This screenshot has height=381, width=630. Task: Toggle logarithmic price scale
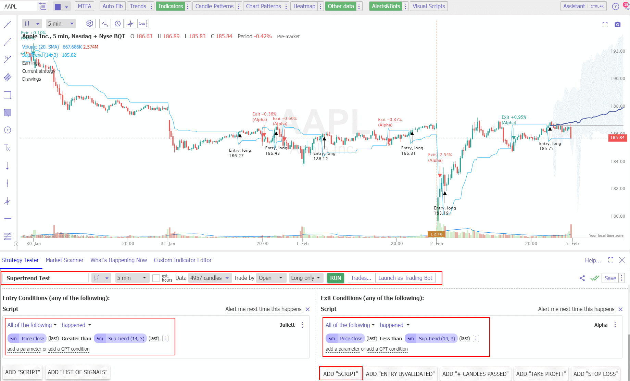coord(143,23)
